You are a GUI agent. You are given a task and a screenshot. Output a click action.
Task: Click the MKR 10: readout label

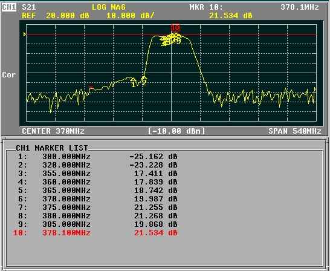[206, 7]
